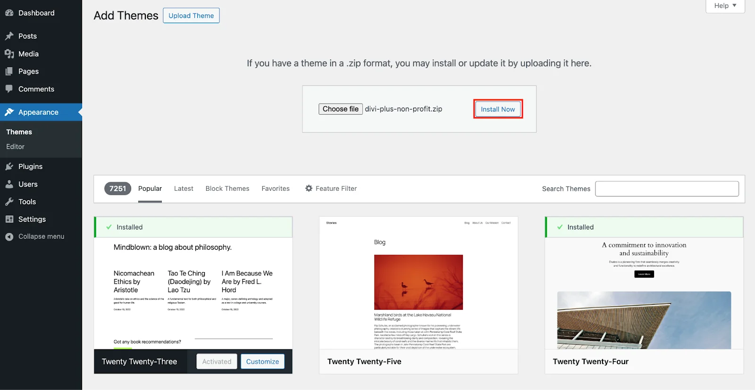Click the Posts pushpin icon

click(9, 36)
